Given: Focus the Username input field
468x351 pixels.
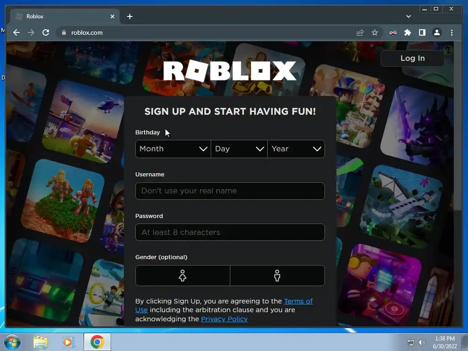Looking at the screenshot, I should point(230,191).
